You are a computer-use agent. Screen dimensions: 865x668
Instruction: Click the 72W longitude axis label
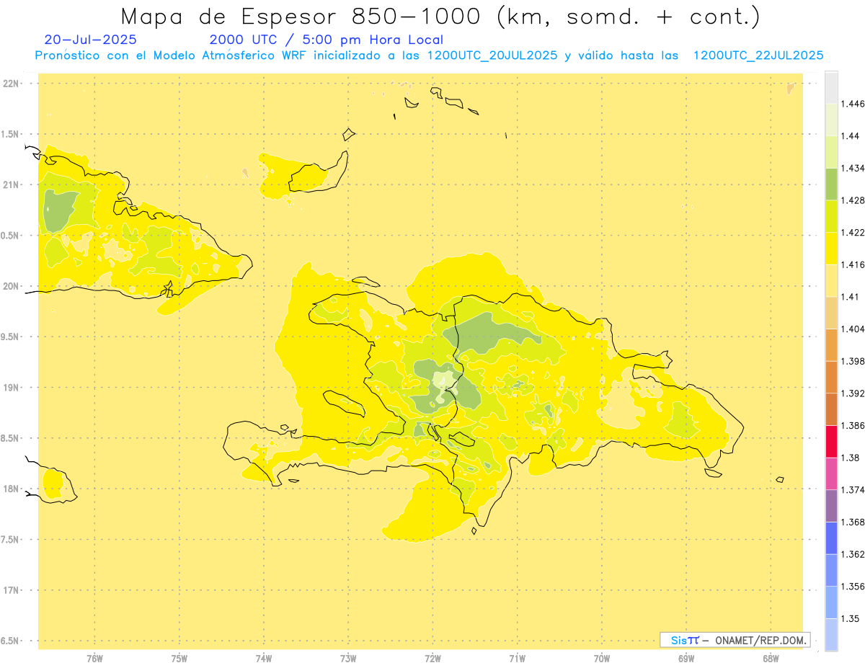(x=432, y=658)
